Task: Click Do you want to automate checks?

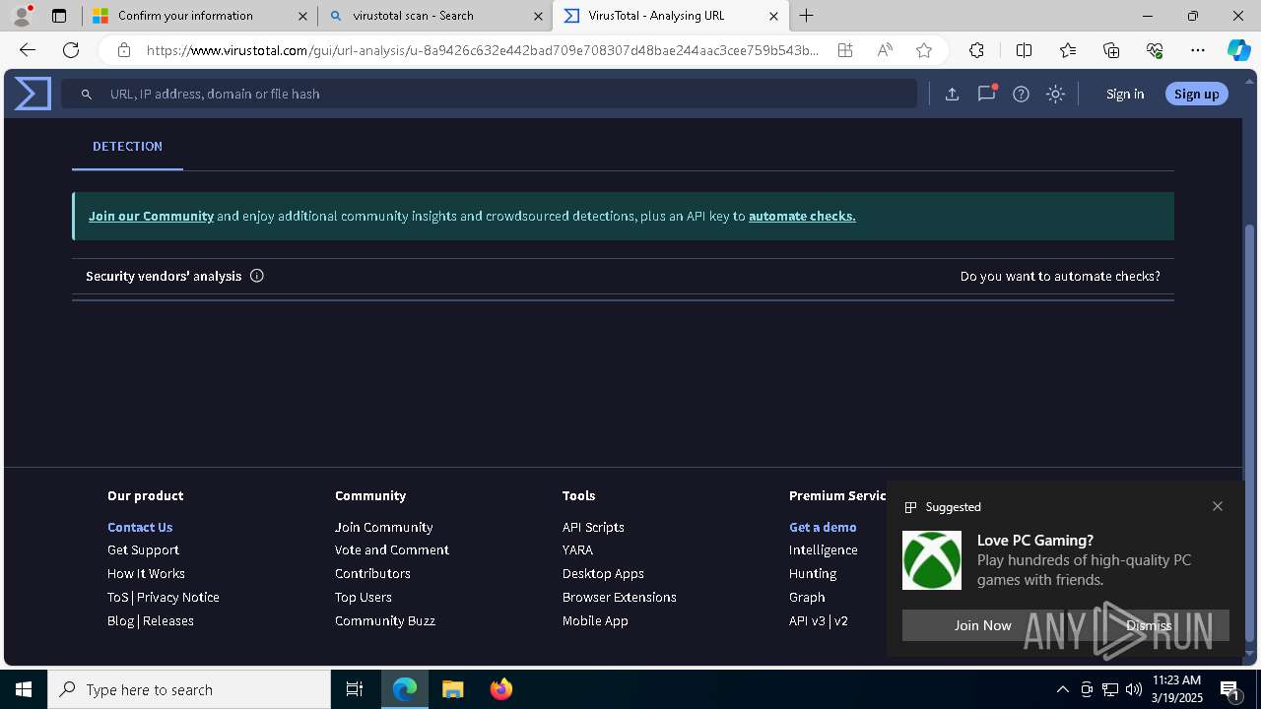Action: [1060, 276]
